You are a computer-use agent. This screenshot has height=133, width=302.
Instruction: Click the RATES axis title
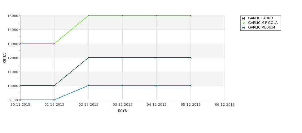coord(4,58)
